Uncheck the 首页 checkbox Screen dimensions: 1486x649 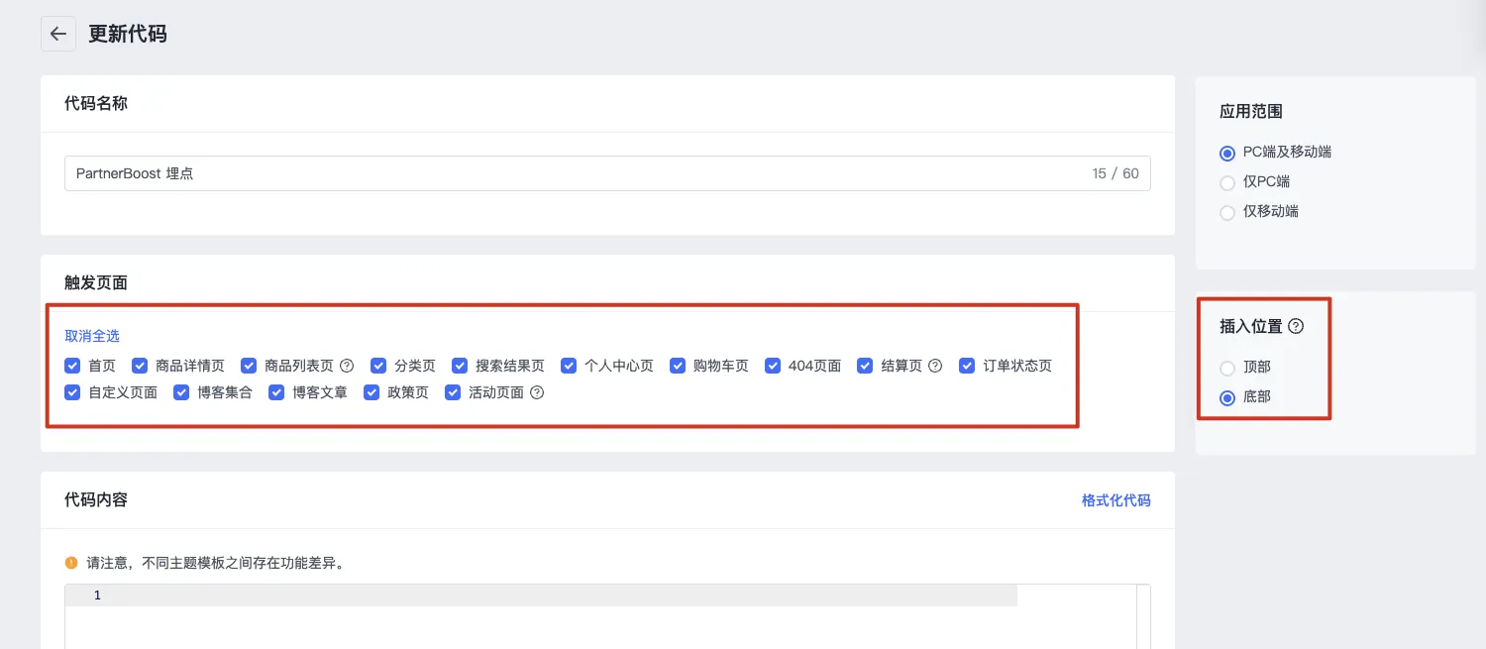[72, 366]
